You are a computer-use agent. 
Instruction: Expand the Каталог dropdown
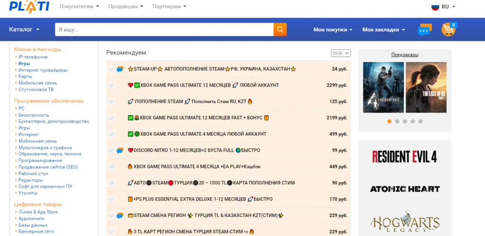pyautogui.click(x=24, y=30)
